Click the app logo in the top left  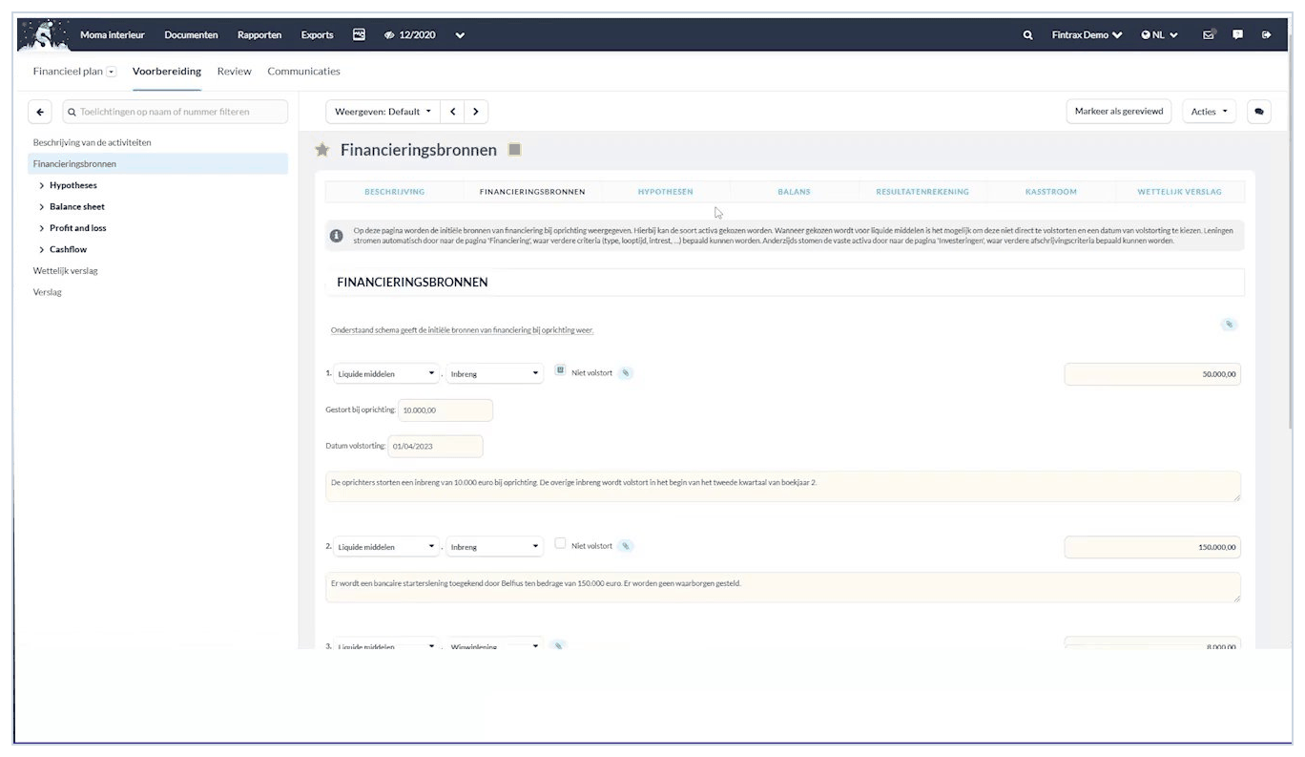[43, 34]
